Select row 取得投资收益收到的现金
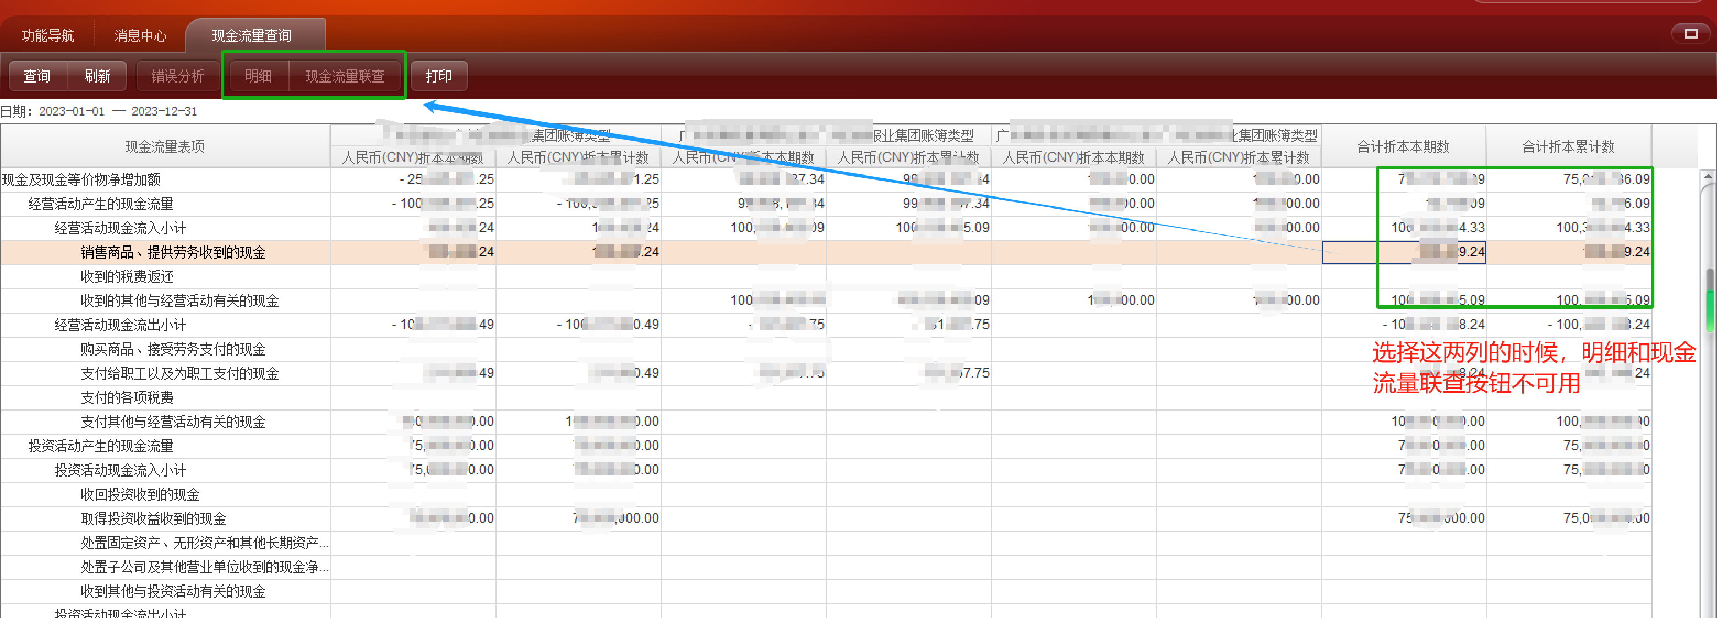 click(826, 518)
